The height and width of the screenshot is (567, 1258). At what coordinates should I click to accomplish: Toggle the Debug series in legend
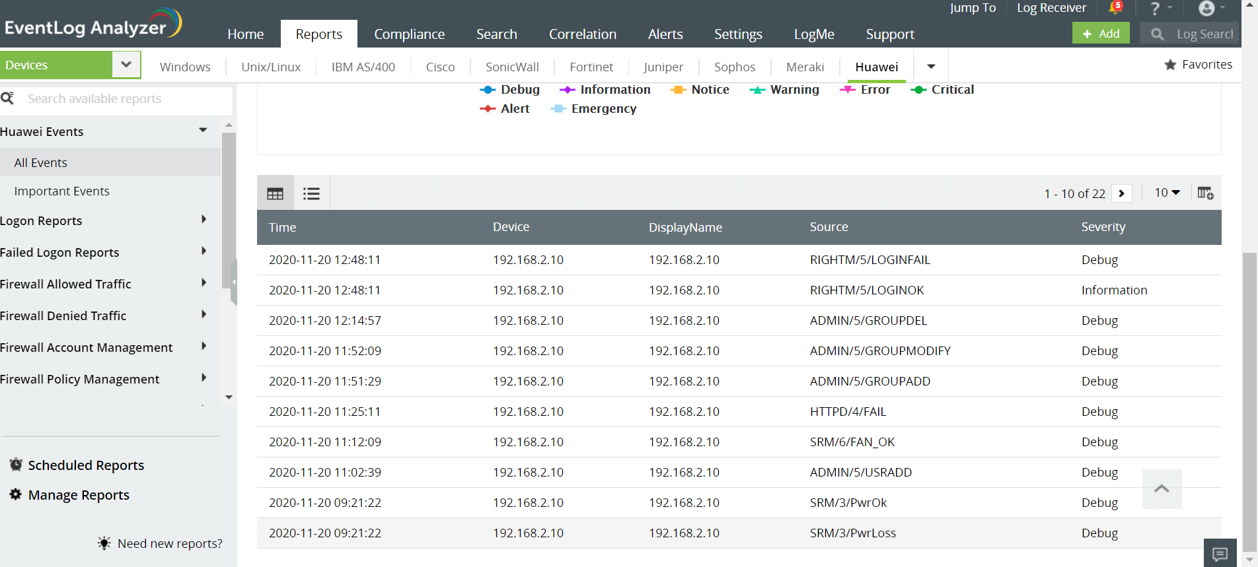[x=510, y=90]
